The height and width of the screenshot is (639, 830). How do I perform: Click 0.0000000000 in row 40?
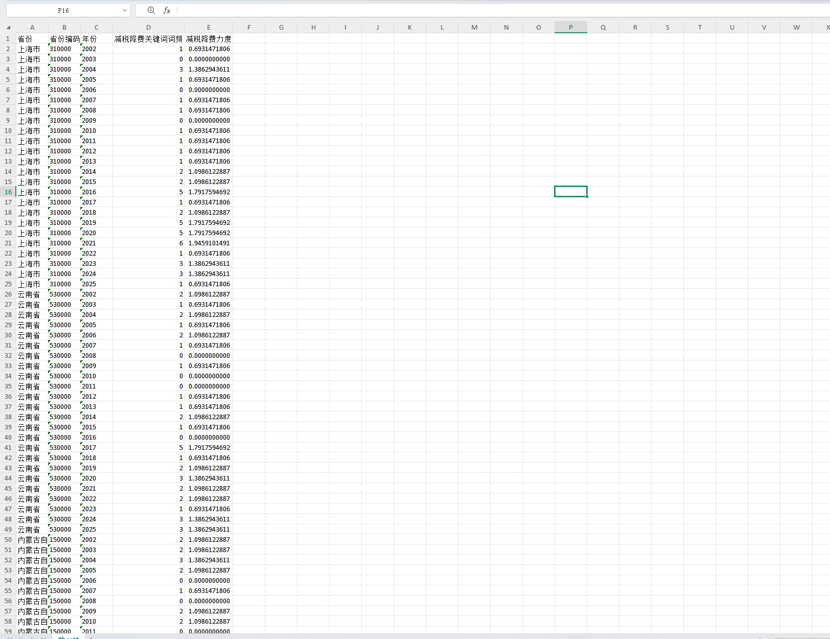pyautogui.click(x=209, y=438)
